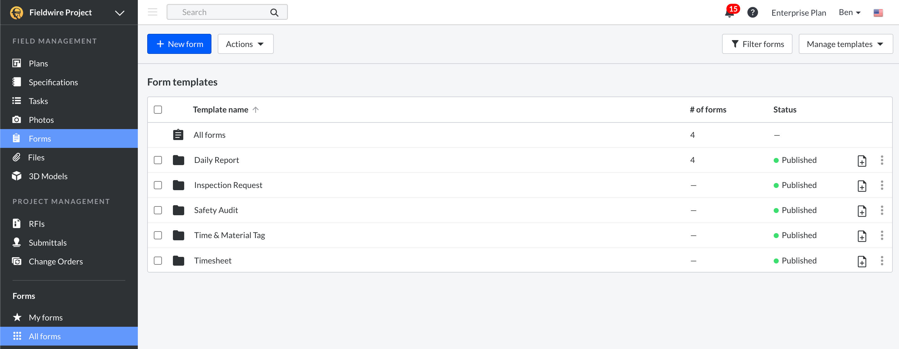Open the RFIs section

tap(37, 223)
